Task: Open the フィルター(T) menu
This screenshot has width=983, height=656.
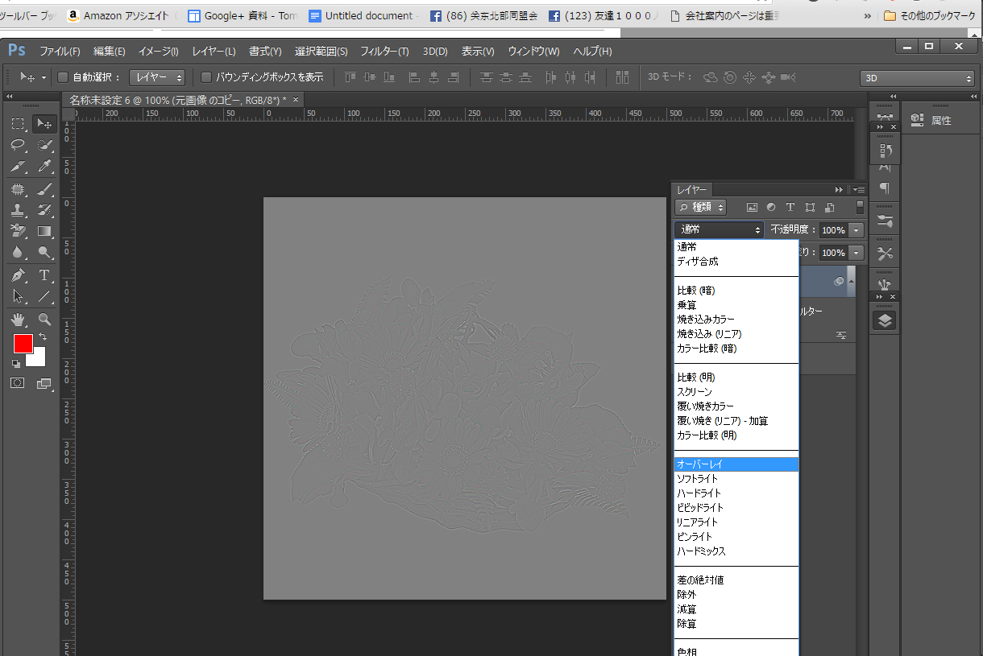Action: (x=384, y=52)
